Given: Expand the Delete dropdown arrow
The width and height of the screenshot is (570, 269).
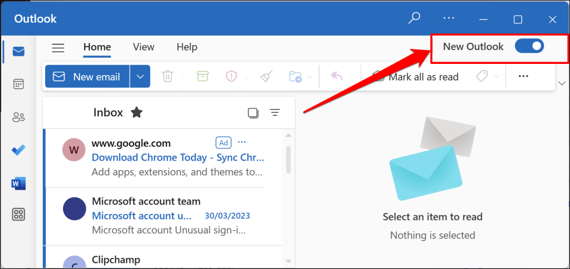Looking at the screenshot, I should (x=182, y=77).
